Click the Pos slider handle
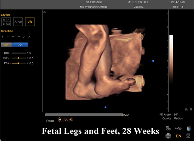This screenshot has height=141, width=194. click(19, 63)
